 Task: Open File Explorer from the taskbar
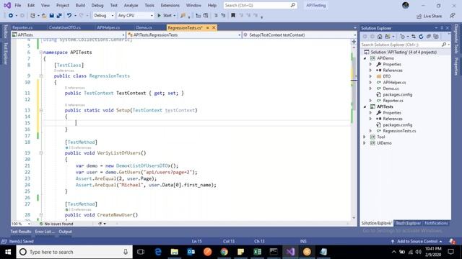tap(175, 252)
